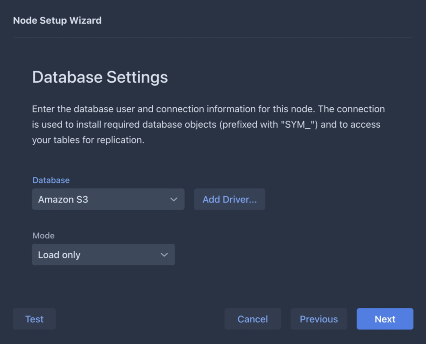The image size is (426, 344).
Task: Click the Mode field label
Action: pos(43,235)
